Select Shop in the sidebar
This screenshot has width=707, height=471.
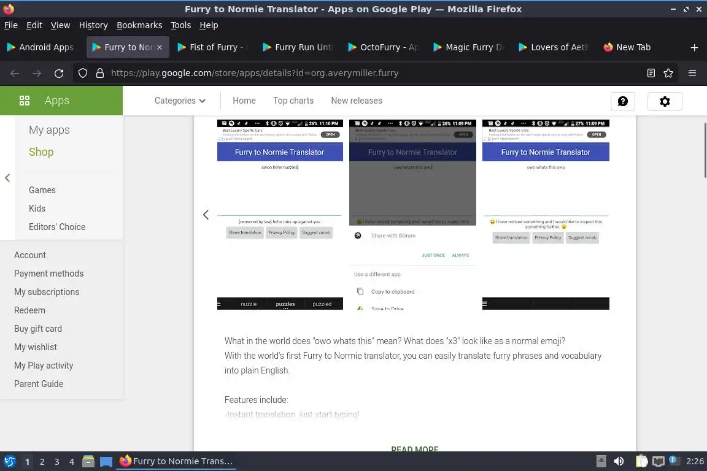(41, 152)
